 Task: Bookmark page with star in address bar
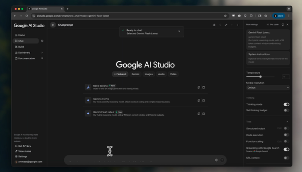[225, 16]
